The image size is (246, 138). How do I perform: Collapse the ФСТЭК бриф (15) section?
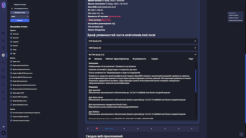[142, 55]
